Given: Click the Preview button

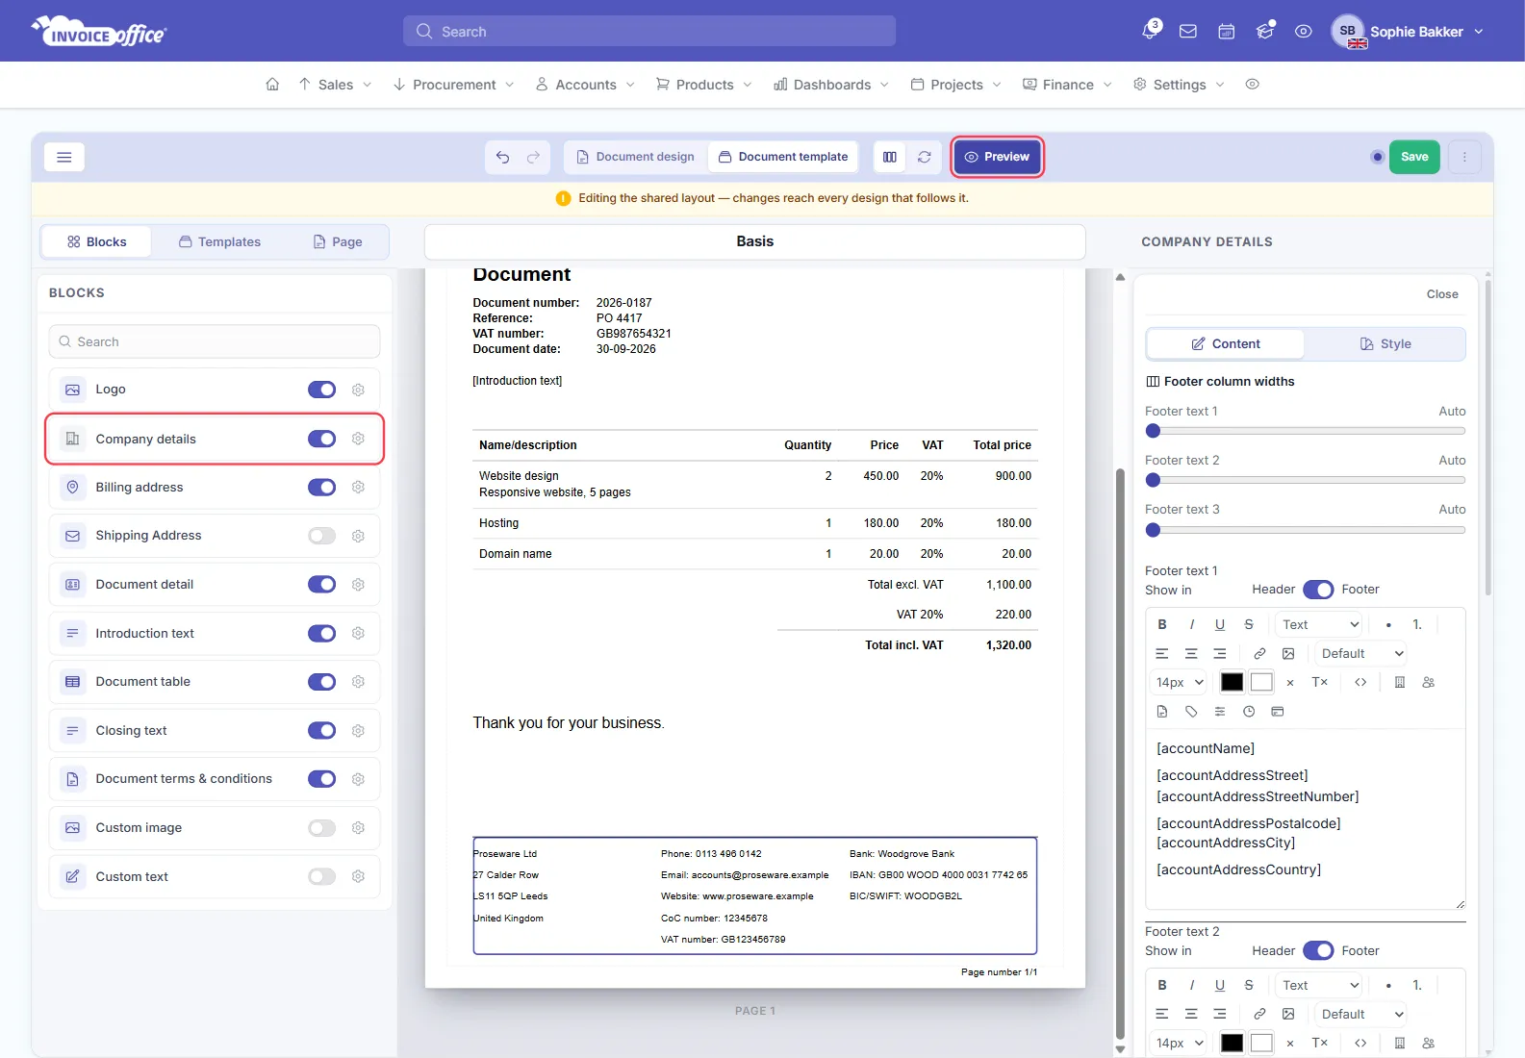Looking at the screenshot, I should pos(998,157).
